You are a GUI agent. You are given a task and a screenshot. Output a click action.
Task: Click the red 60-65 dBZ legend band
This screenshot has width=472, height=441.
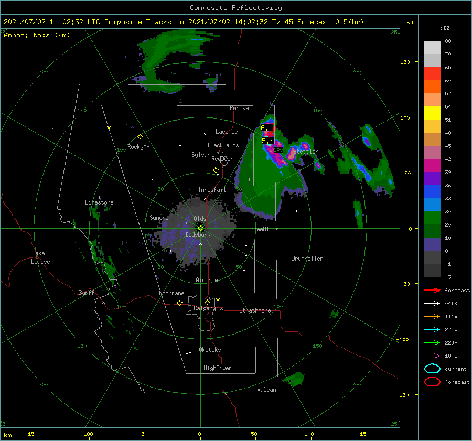432,74
